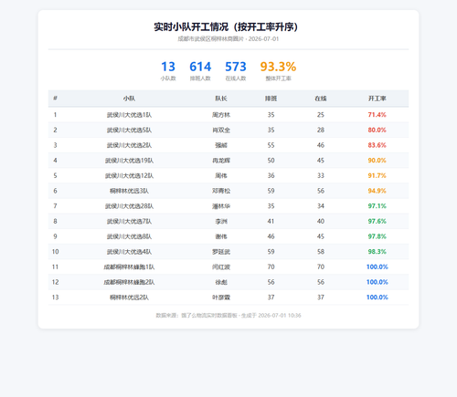Click captain name 周伟
This screenshot has height=397, width=457.
click(221, 175)
